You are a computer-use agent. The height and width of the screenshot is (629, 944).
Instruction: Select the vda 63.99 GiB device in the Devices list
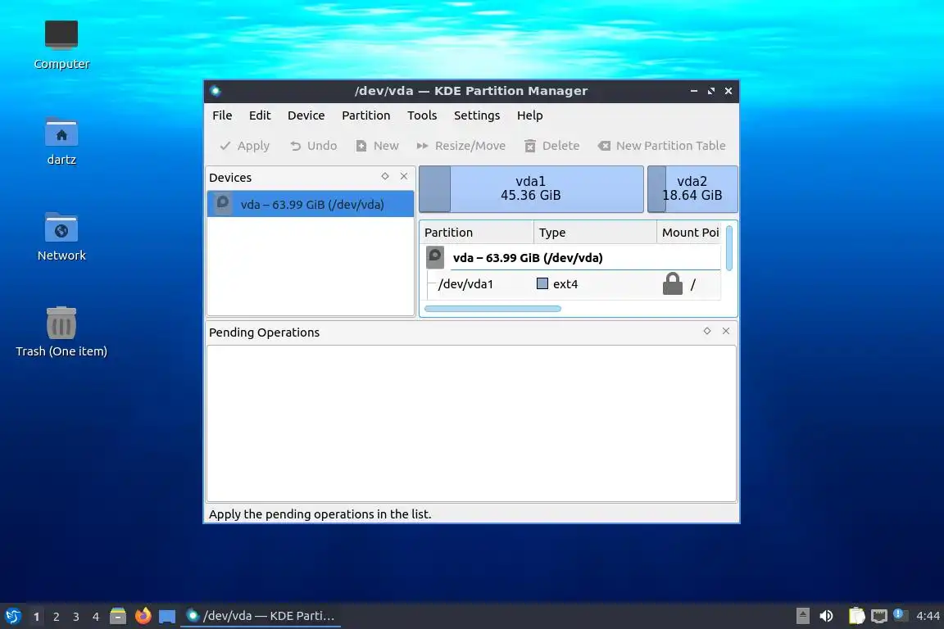(311, 204)
